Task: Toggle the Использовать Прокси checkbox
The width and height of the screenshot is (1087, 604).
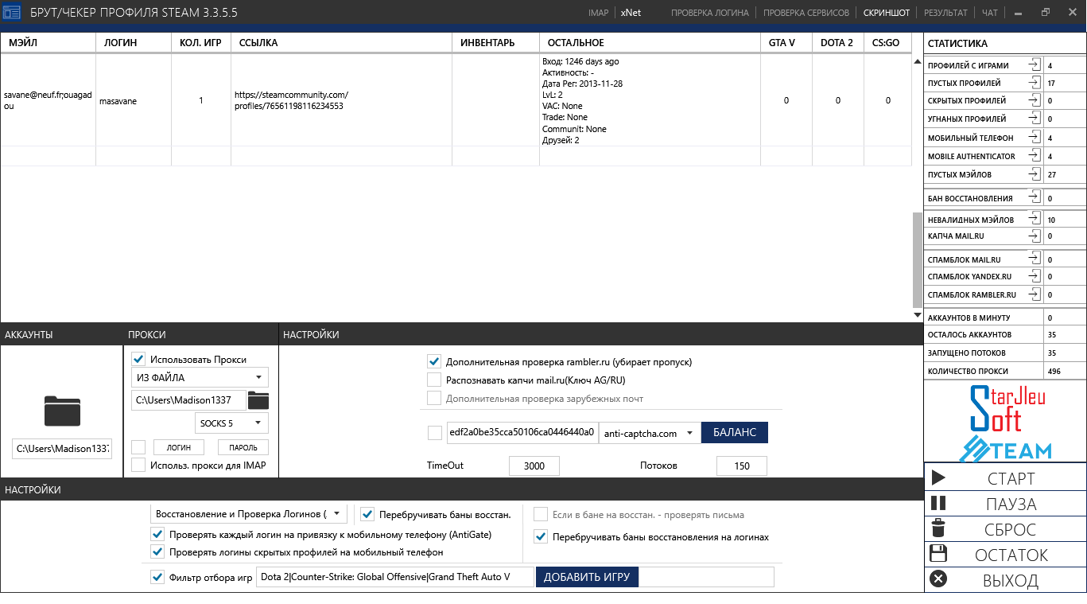Action: [138, 360]
